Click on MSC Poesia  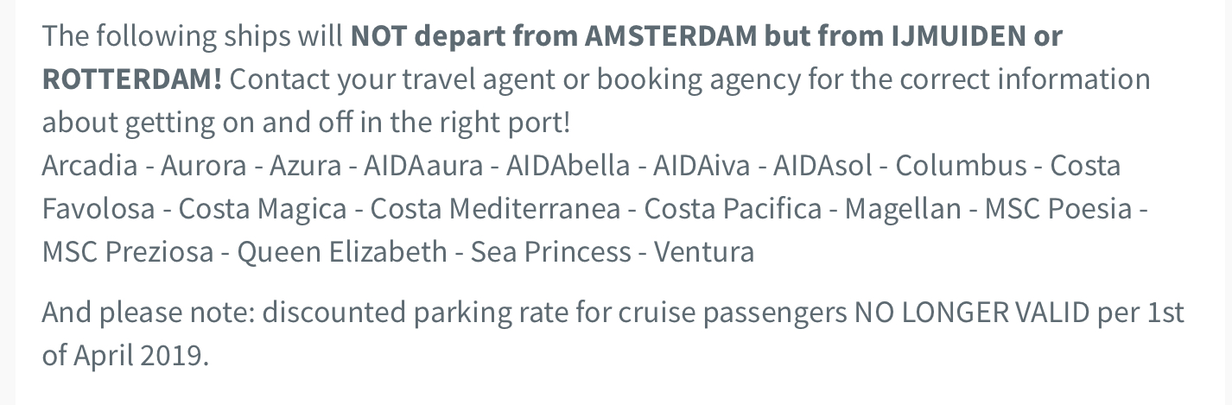[1057, 208]
